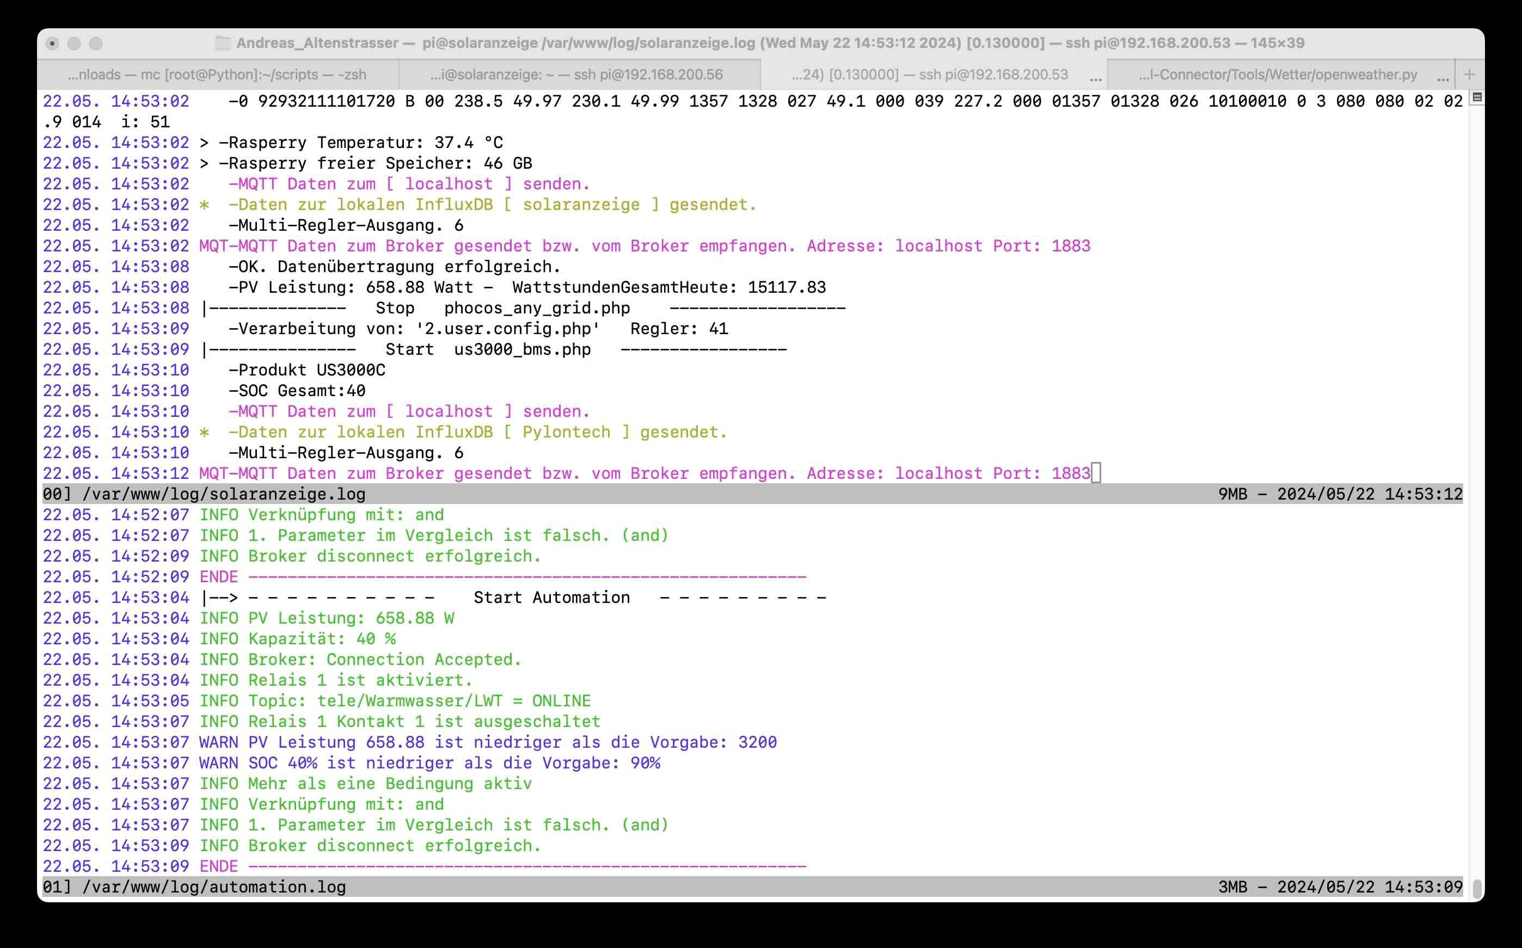Click the split pane icon above scrollbar

click(x=1477, y=97)
